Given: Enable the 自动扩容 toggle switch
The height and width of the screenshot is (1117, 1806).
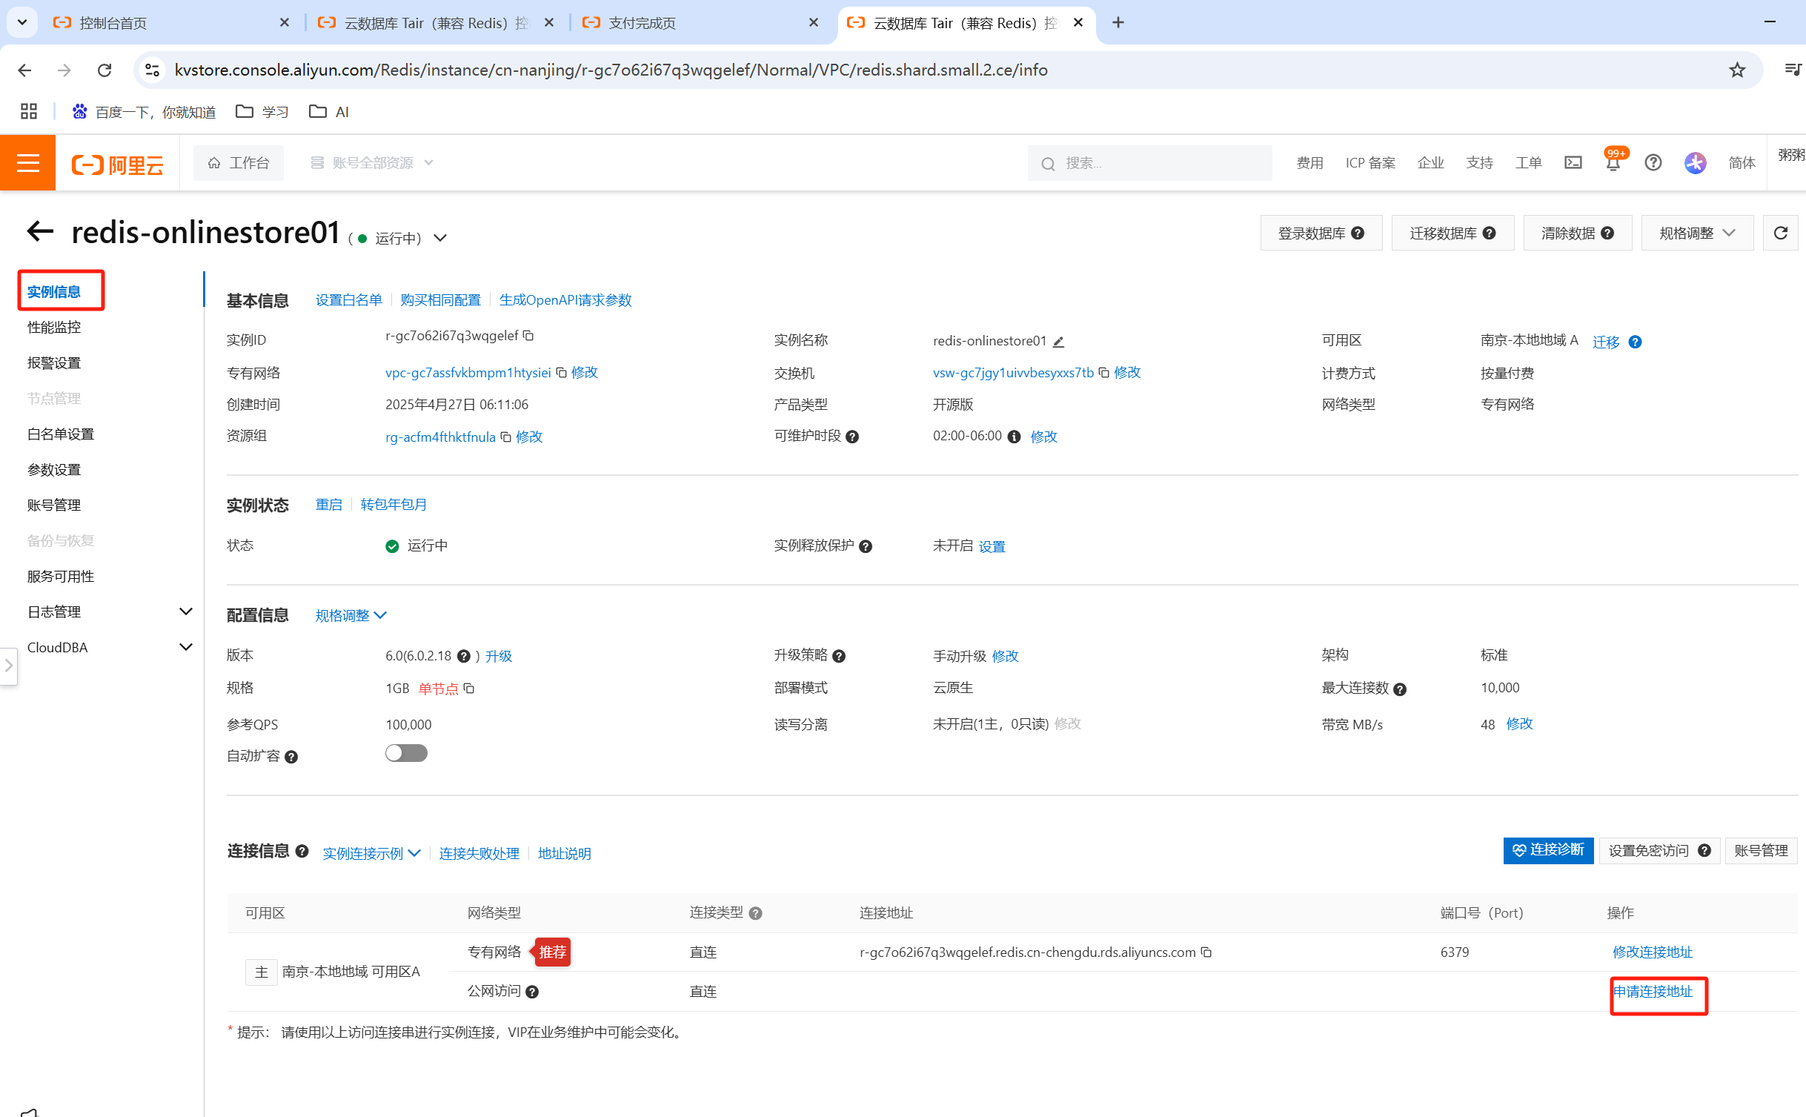Looking at the screenshot, I should (406, 754).
